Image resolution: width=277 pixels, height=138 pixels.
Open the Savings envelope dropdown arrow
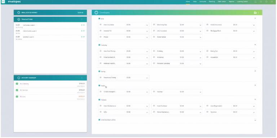(x=200, y=92)
